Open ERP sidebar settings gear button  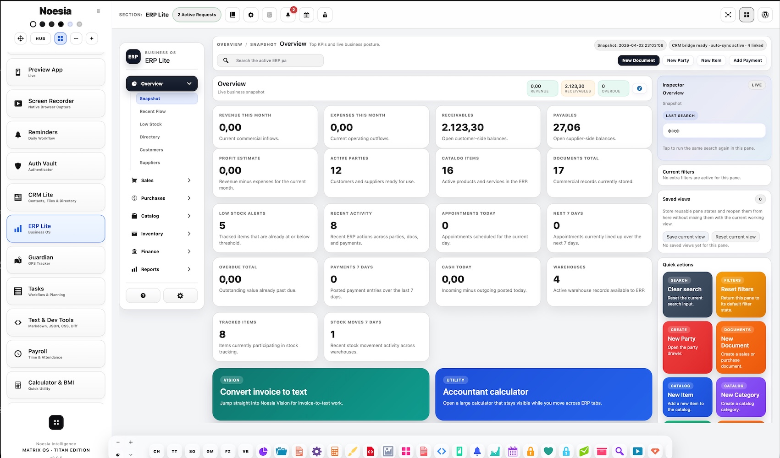[180, 295]
